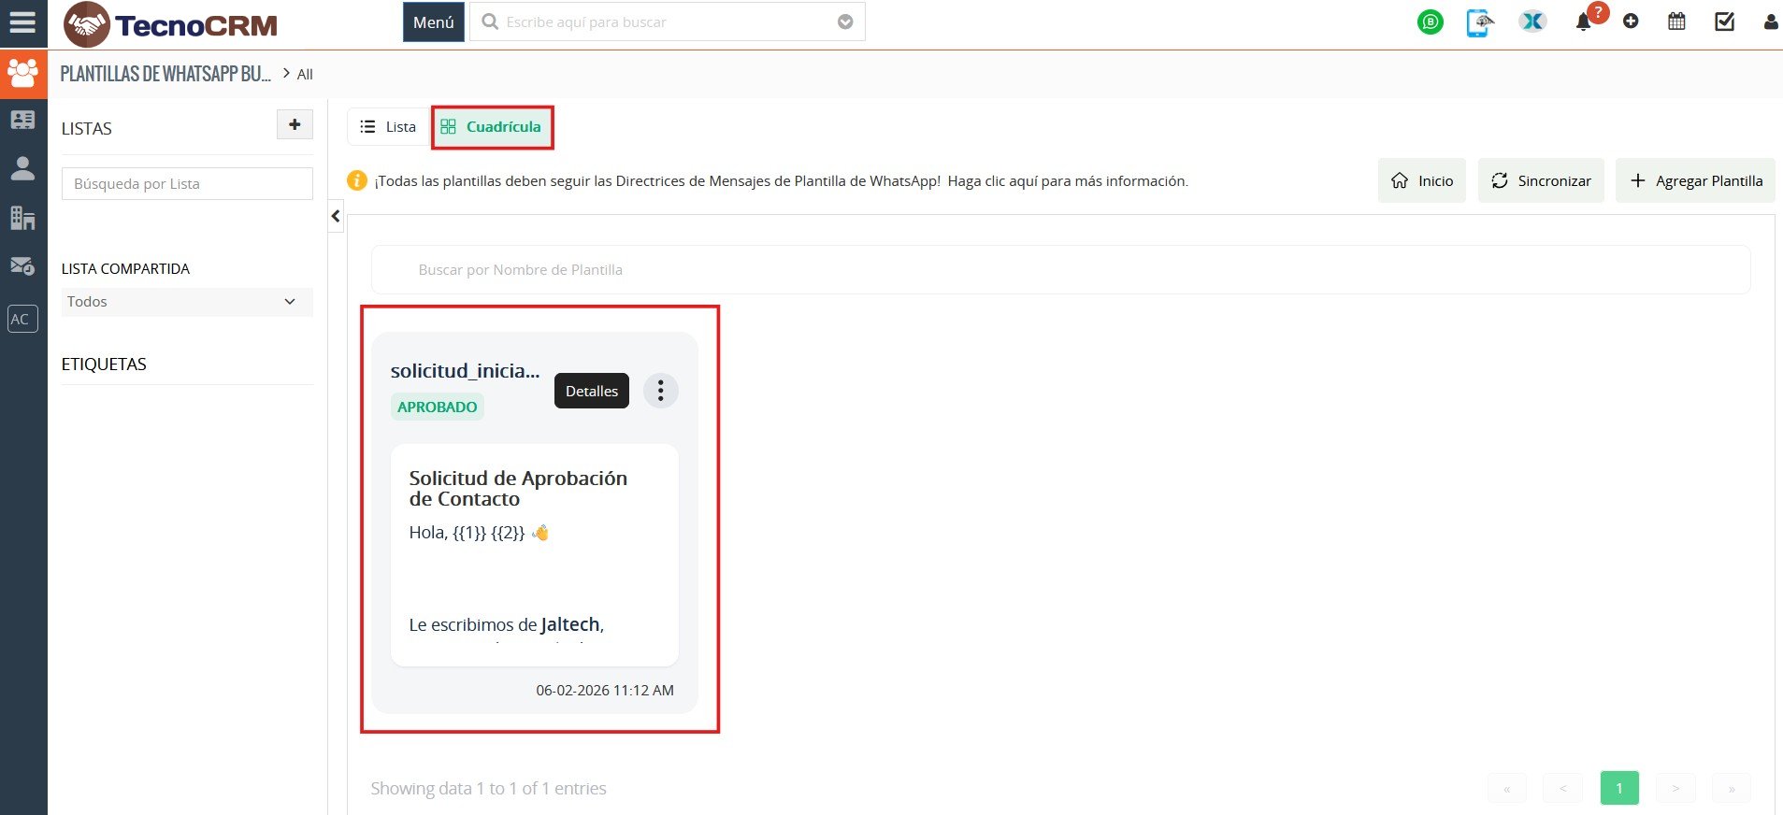The width and height of the screenshot is (1783, 815).
Task: Click the Buscar por Nombre de Plantilla field
Action: (x=1060, y=270)
